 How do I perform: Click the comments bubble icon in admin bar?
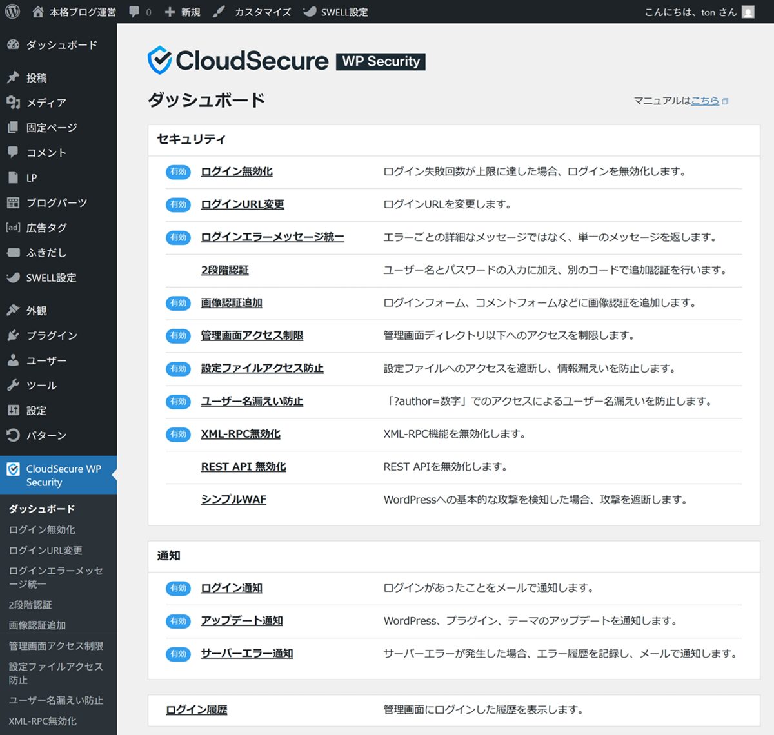point(134,12)
